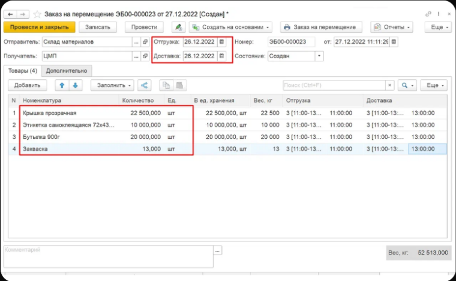Select the Товары (4) tab
This screenshot has height=281, width=456.
(23, 71)
